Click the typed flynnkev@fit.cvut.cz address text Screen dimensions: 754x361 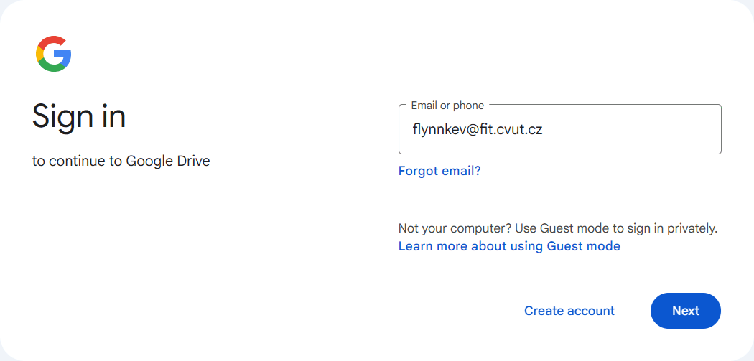pyautogui.click(x=478, y=129)
